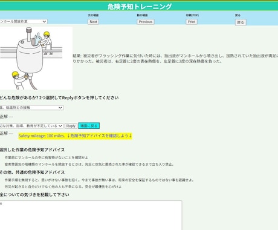Click the Print button

click(192, 22)
